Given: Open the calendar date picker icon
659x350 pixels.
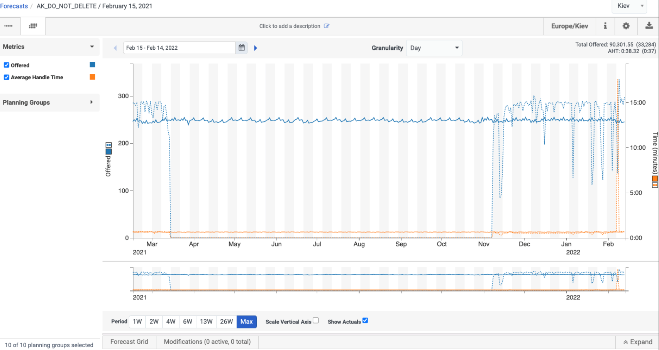Looking at the screenshot, I should point(242,48).
